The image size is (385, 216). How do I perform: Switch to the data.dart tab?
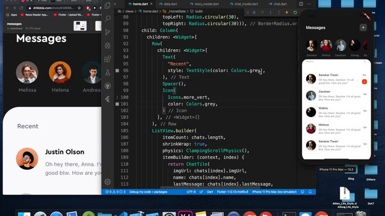click(x=168, y=4)
